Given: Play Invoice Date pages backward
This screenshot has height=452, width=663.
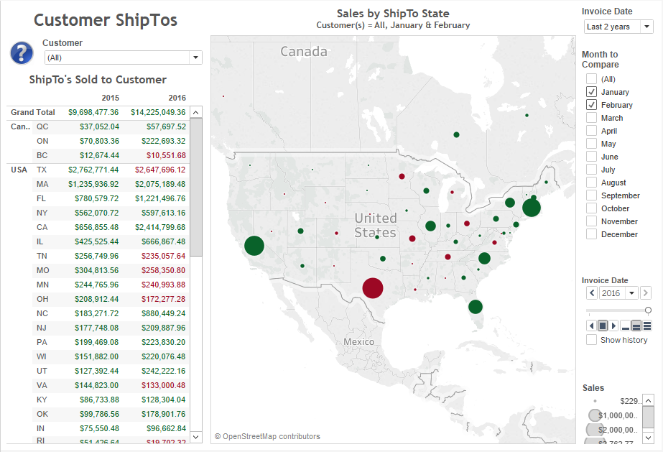Looking at the screenshot, I should click(x=592, y=326).
